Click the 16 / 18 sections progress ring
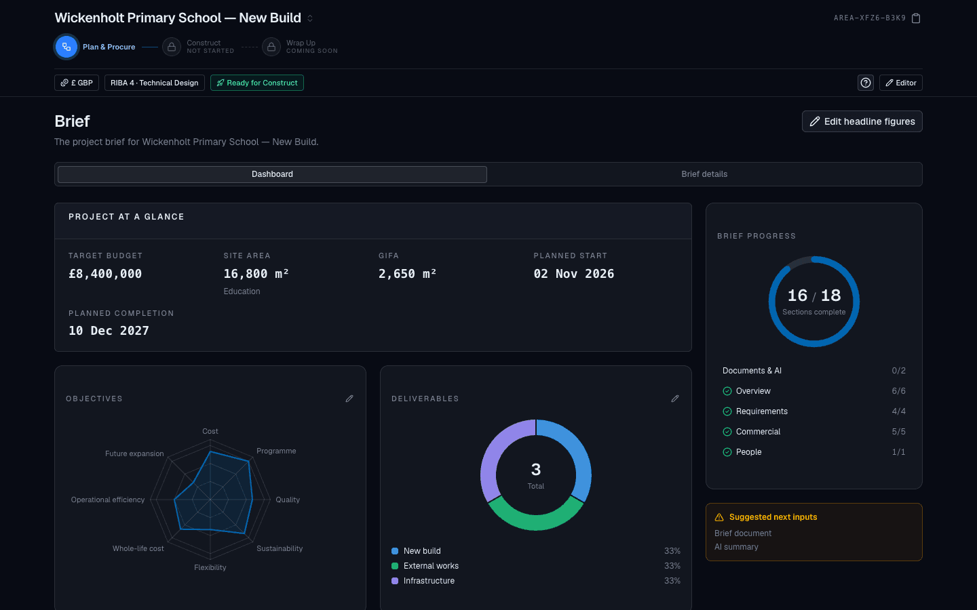 point(814,302)
